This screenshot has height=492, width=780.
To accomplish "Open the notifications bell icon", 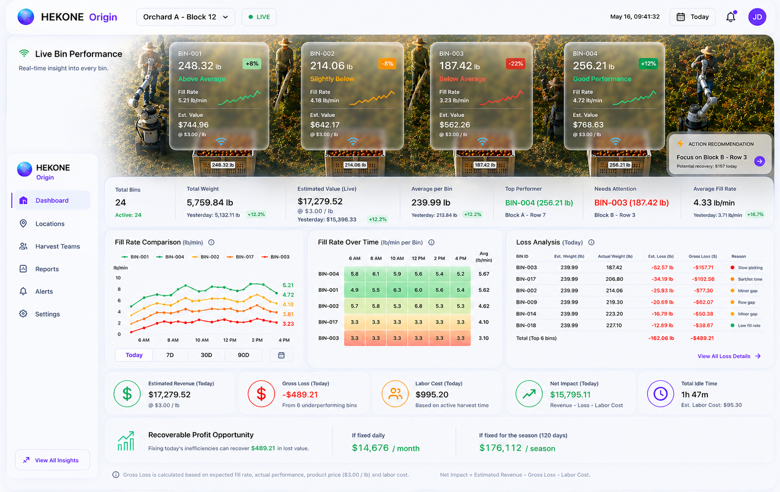I will (731, 17).
